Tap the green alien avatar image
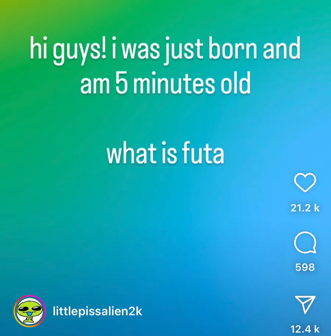This screenshot has height=336, width=331. click(30, 311)
